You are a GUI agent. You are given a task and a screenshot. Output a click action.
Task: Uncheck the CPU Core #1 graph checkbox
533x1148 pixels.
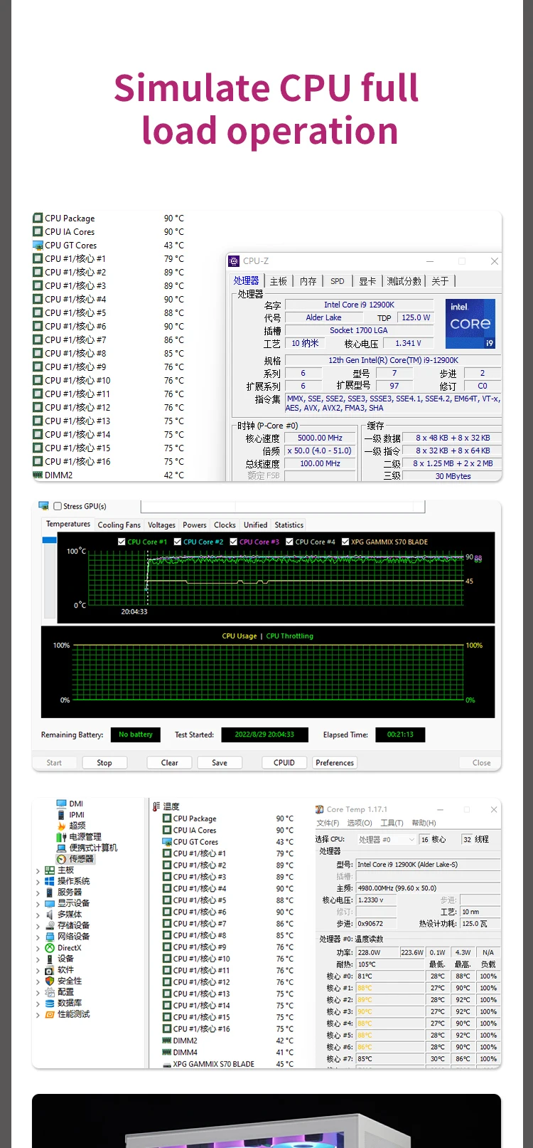(x=122, y=542)
